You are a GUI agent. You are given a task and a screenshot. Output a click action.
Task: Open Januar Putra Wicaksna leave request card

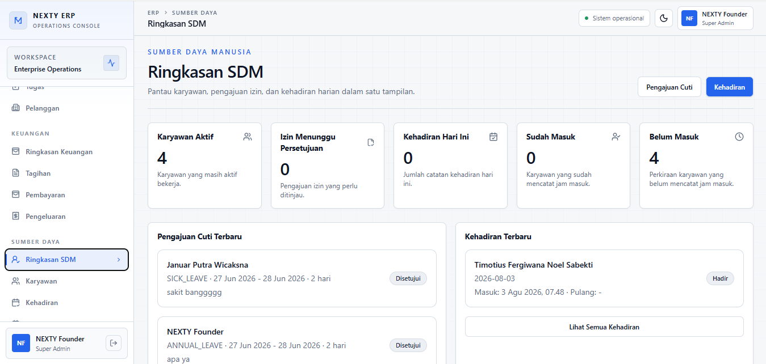[x=297, y=278]
